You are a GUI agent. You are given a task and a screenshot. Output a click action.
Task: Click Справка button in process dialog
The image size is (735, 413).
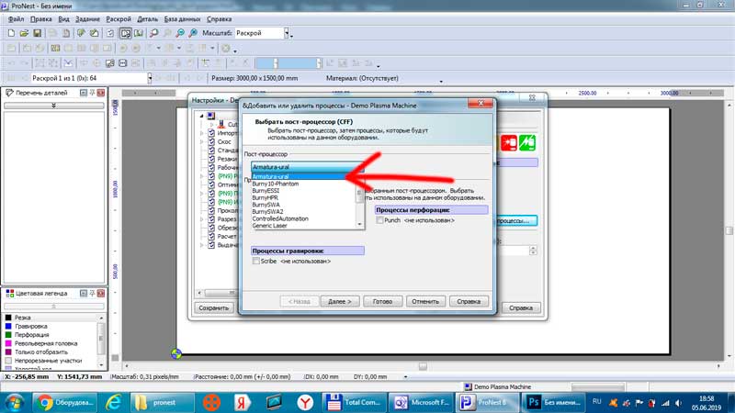click(x=469, y=302)
